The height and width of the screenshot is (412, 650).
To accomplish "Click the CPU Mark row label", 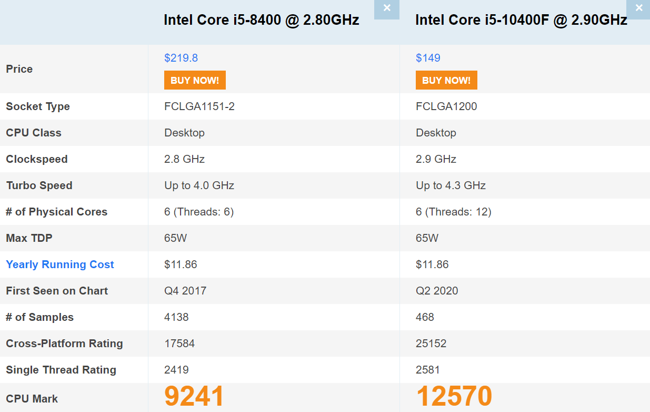I will tap(32, 399).
